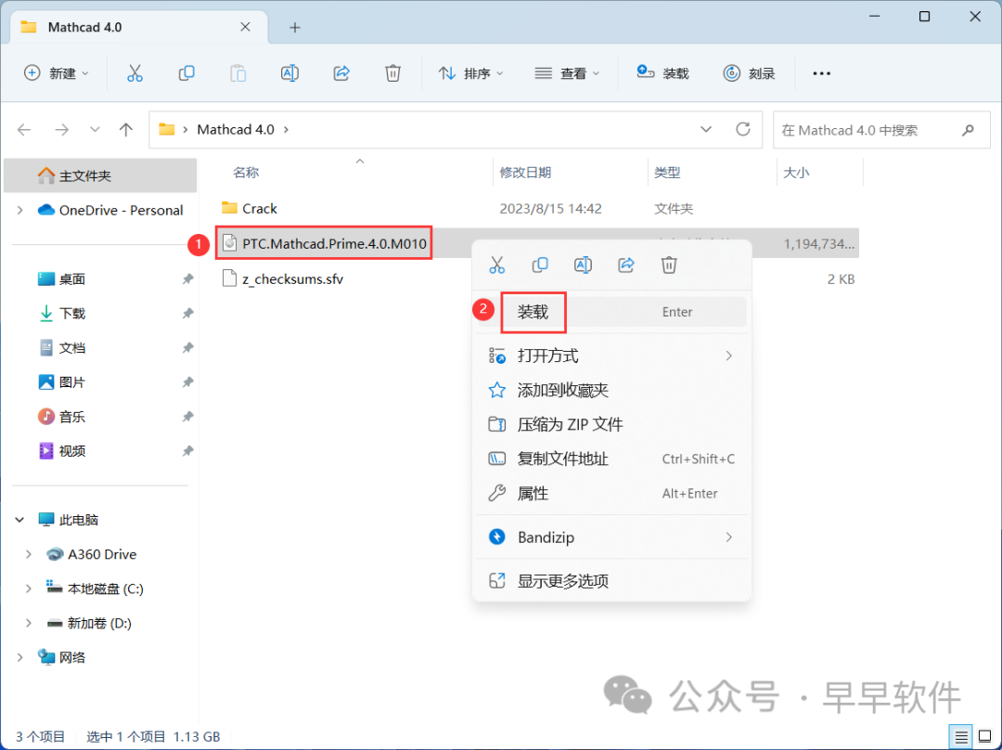Screen dimensions: 1002x750
Task: Expand 本地磁盘 (C:) tree node
Action: pos(29,588)
